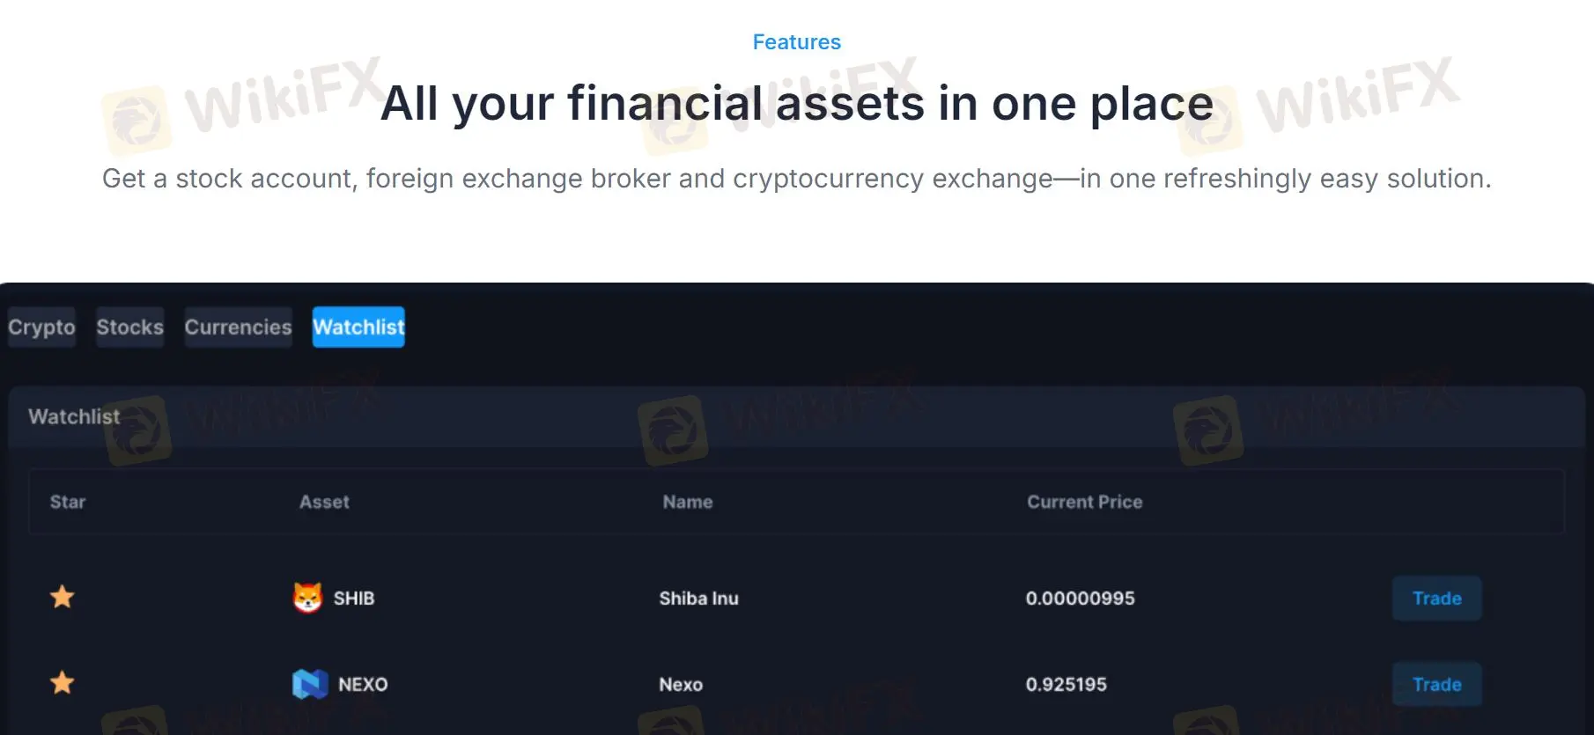Image resolution: width=1594 pixels, height=735 pixels.
Task: Switch to the Stocks tab
Action: click(x=129, y=327)
